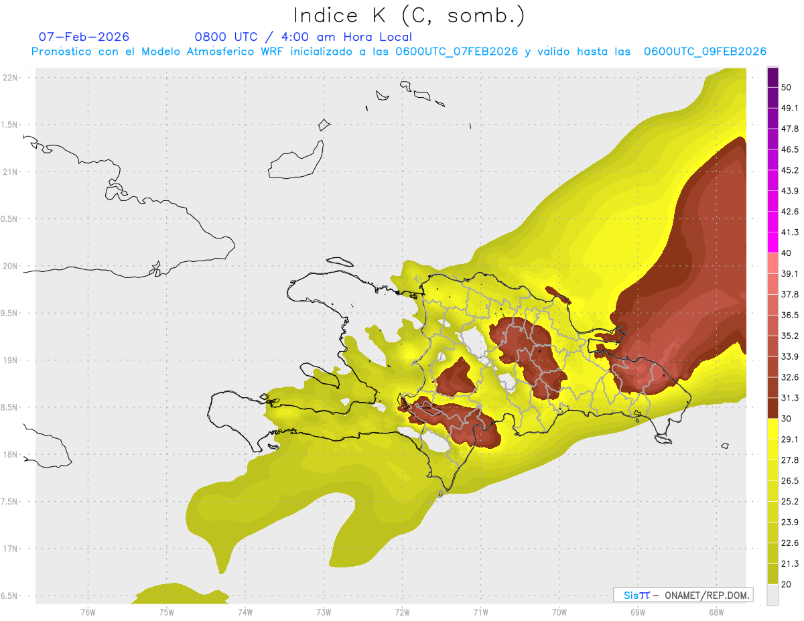The image size is (804, 621).
Task: Click the "17N" latitude label
Action: point(11,549)
